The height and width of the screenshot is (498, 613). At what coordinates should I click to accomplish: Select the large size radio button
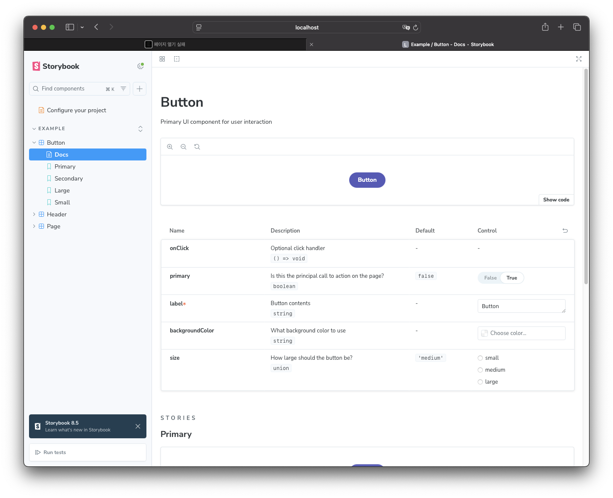(480, 382)
